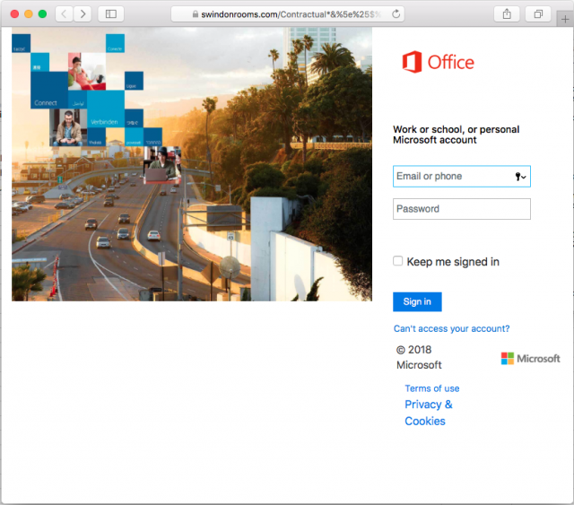The width and height of the screenshot is (574, 505).
Task: Click the Connect tile in banner image
Action: point(49,90)
